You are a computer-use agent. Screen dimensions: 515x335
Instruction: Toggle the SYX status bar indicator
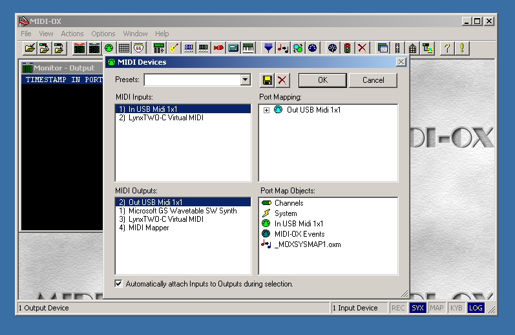tap(417, 308)
